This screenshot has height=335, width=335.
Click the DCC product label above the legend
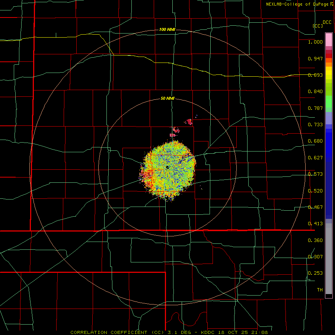[327, 22]
